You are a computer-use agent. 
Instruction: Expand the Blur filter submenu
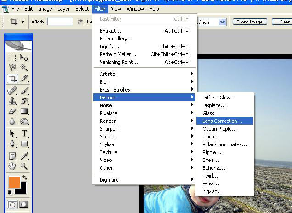143,82
